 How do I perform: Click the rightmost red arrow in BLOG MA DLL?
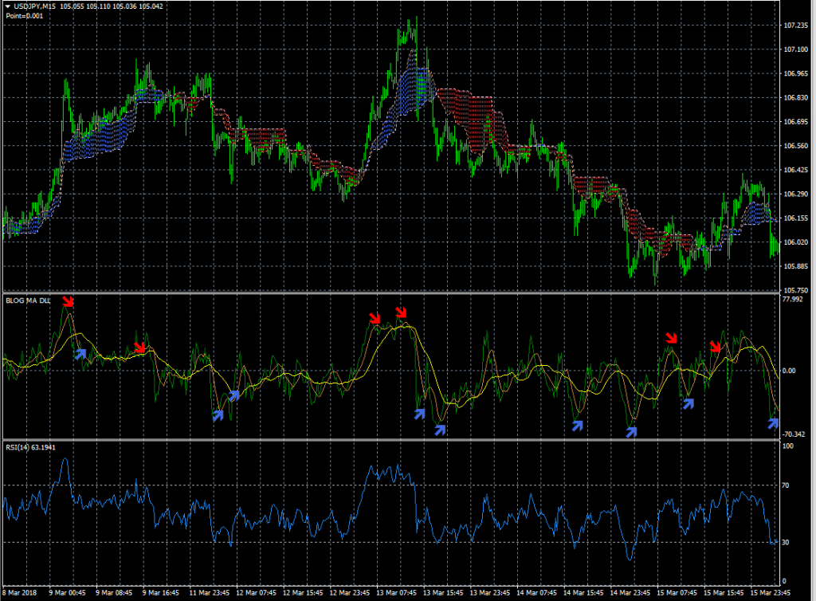(x=716, y=346)
